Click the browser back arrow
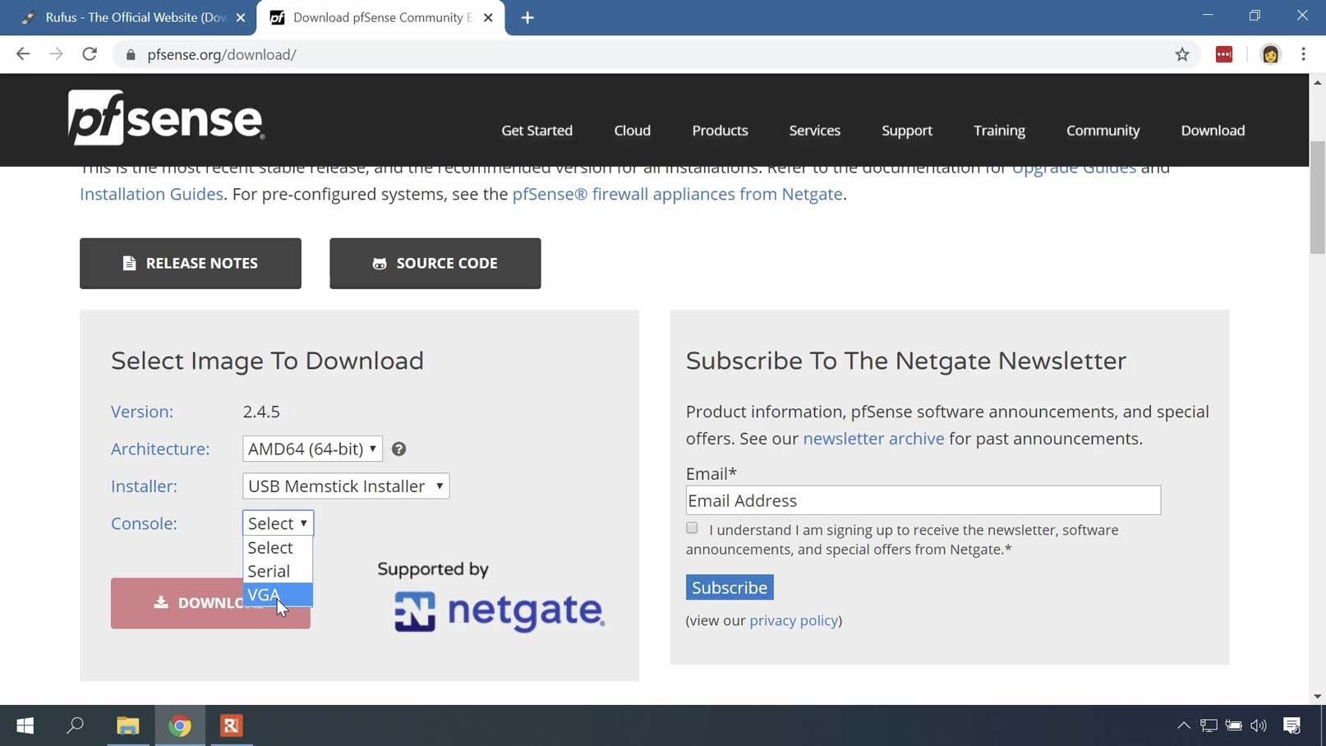Image resolution: width=1326 pixels, height=746 pixels. coord(23,54)
